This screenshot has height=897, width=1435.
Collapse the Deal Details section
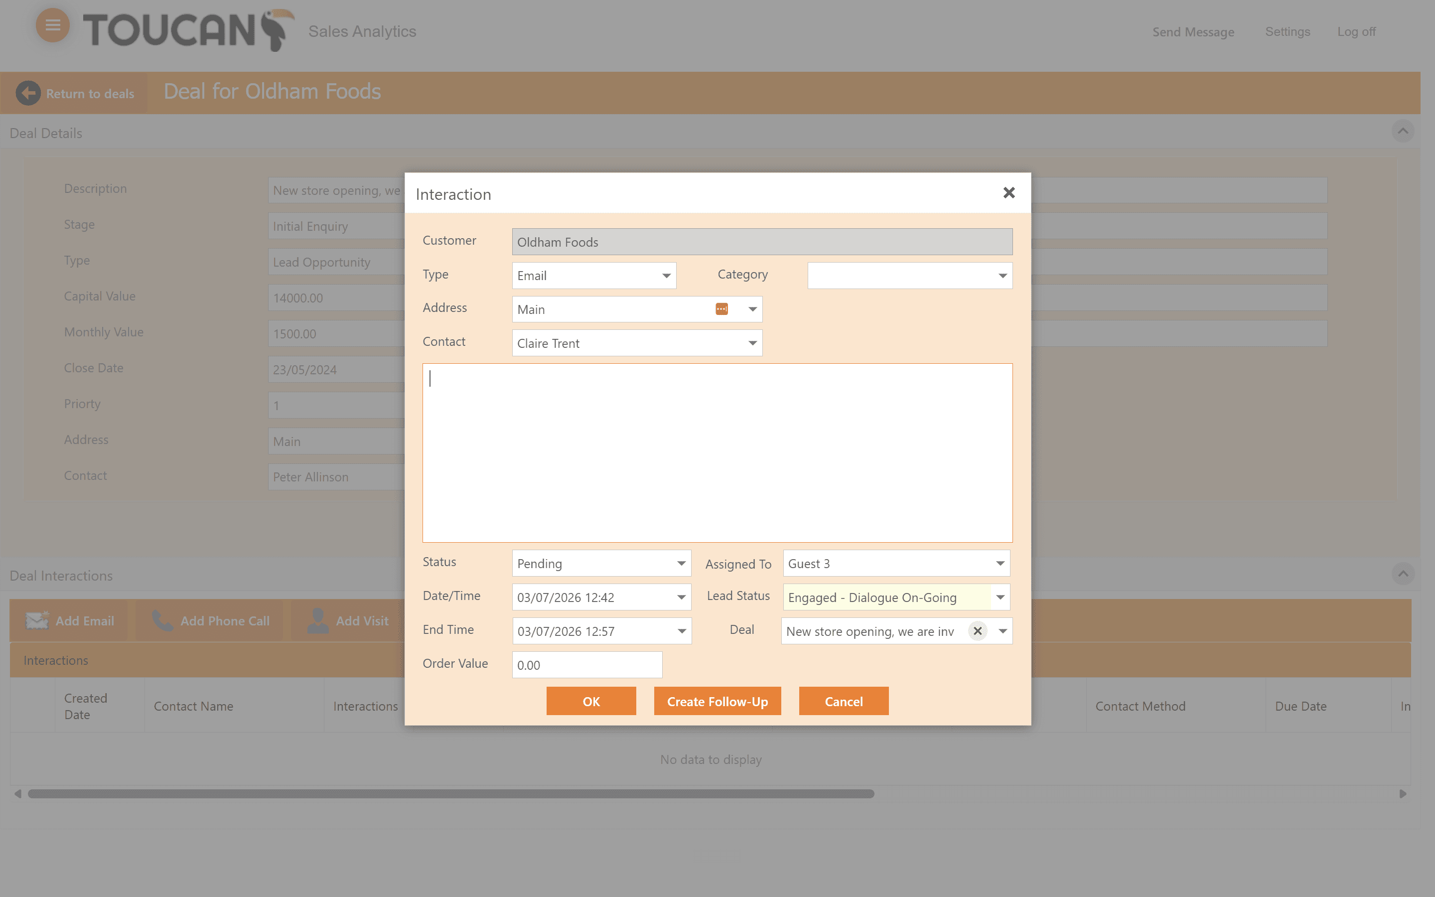tap(1403, 131)
